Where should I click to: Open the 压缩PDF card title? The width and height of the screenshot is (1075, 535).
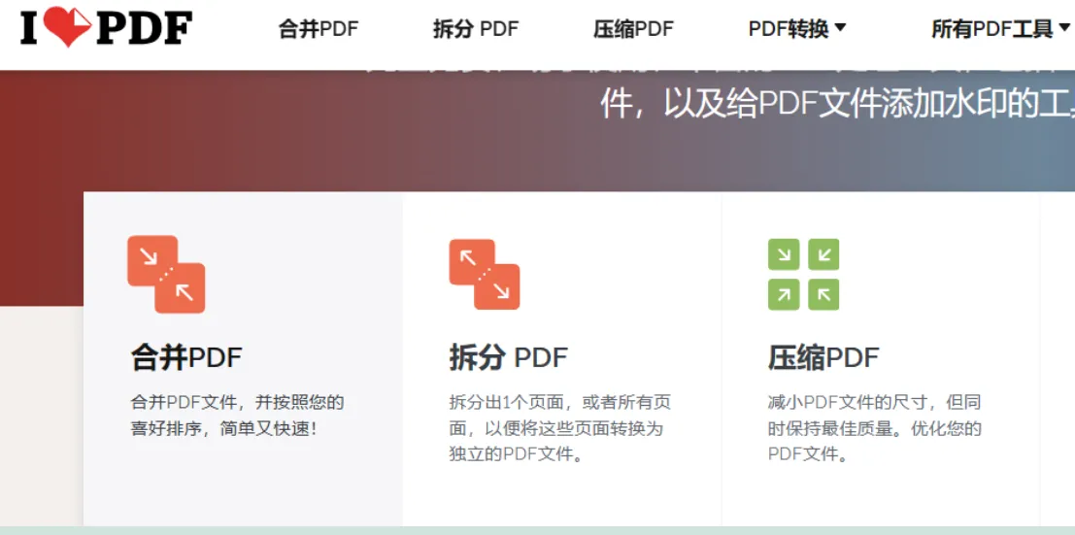[823, 358]
